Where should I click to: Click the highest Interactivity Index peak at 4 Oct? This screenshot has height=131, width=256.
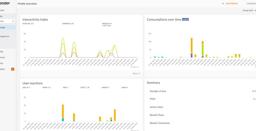[63, 38]
